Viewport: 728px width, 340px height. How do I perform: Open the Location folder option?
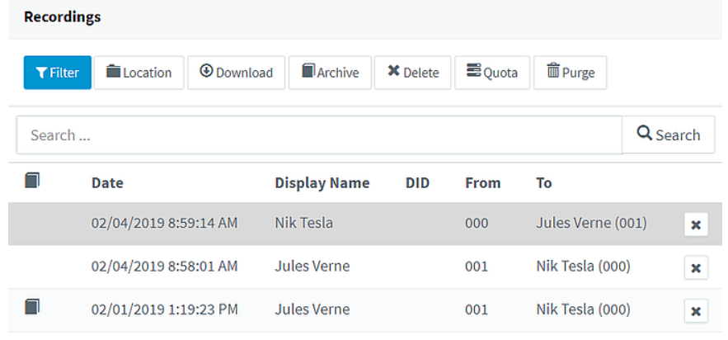point(139,73)
